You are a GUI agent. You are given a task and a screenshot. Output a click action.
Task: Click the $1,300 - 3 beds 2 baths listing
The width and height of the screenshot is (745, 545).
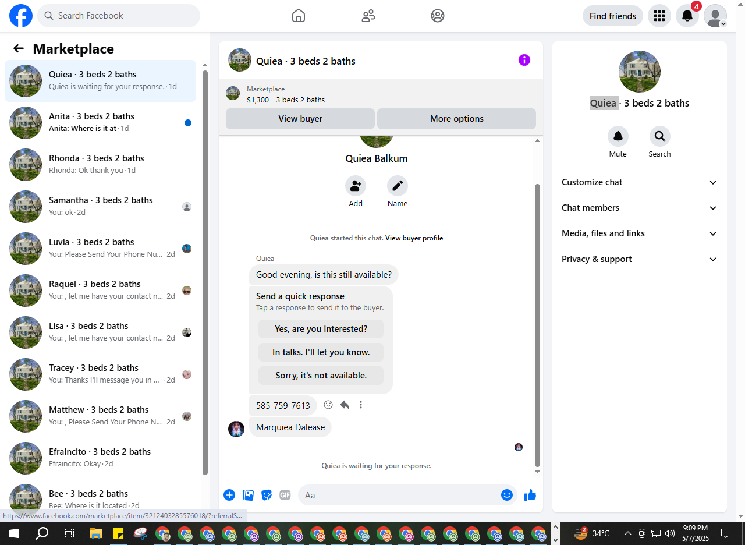(x=286, y=100)
